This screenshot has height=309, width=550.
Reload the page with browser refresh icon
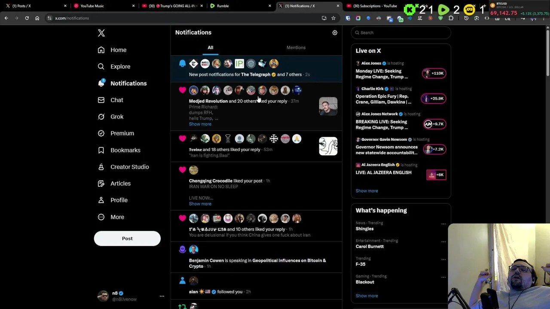pos(27,18)
